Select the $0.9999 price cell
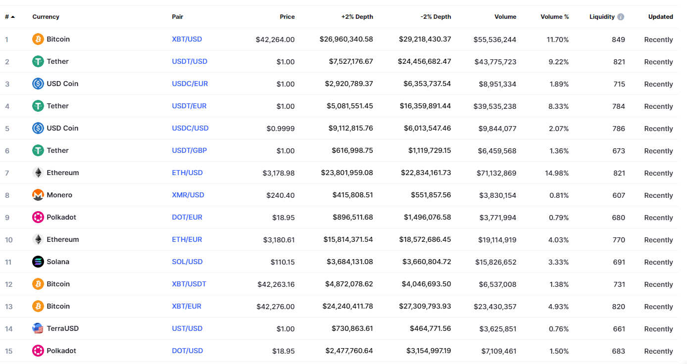This screenshot has height=364, width=687. click(281, 129)
